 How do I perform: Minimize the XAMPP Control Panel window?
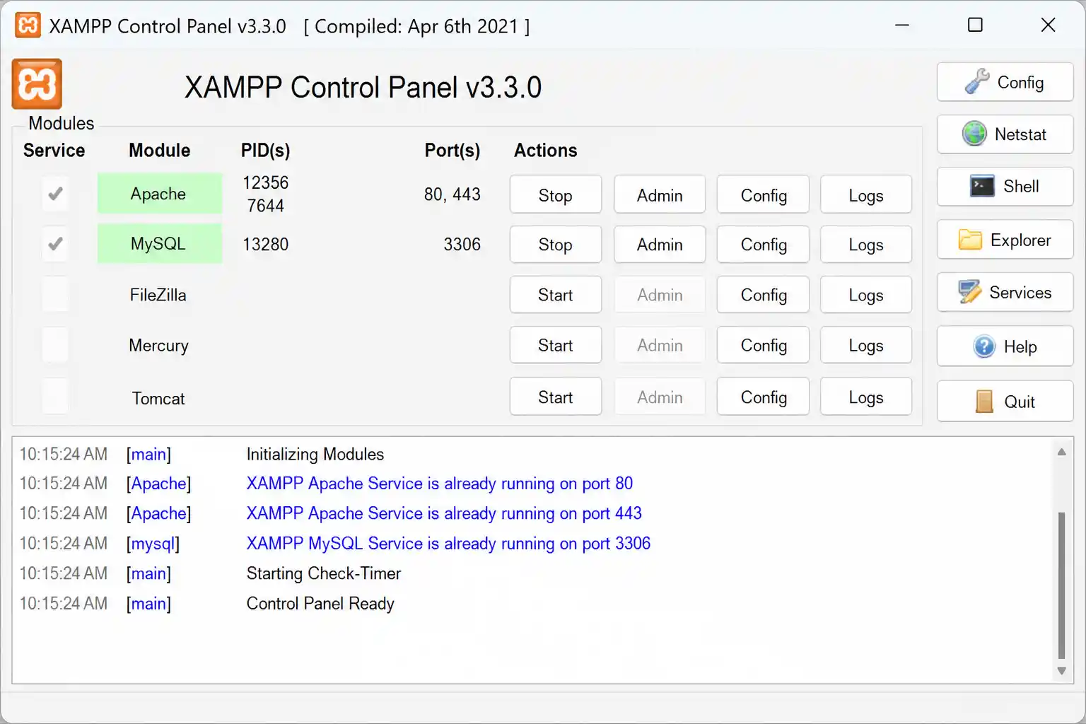[902, 25]
